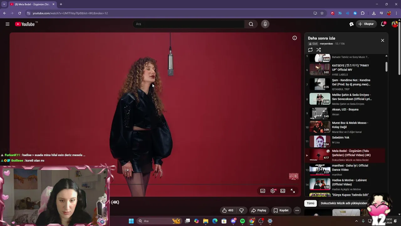
Task: Toggle subtitles in the video player
Action: 263,191
